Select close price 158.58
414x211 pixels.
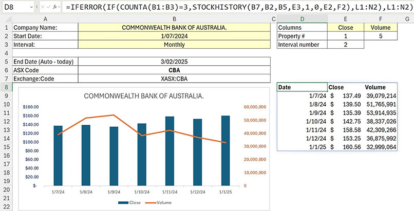tap(346, 130)
